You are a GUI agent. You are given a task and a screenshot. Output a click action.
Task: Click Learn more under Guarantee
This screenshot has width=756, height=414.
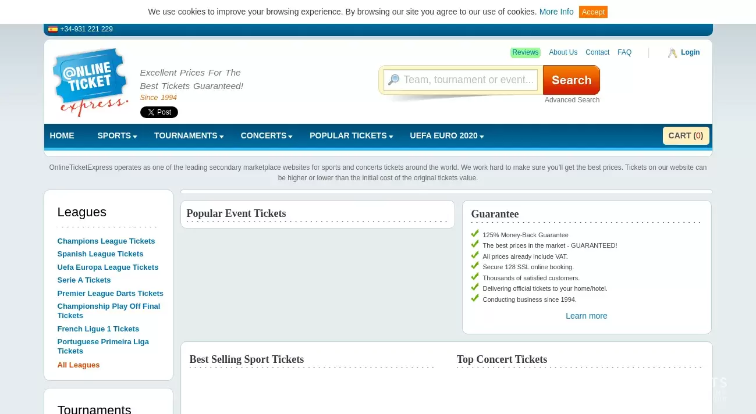[x=587, y=316]
